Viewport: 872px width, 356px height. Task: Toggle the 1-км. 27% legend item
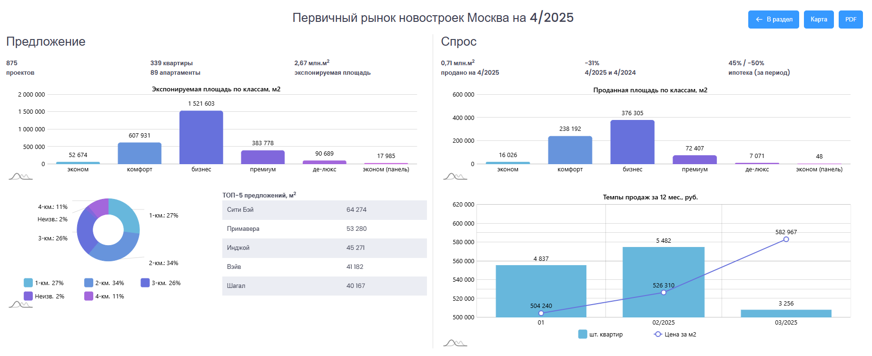coord(44,283)
